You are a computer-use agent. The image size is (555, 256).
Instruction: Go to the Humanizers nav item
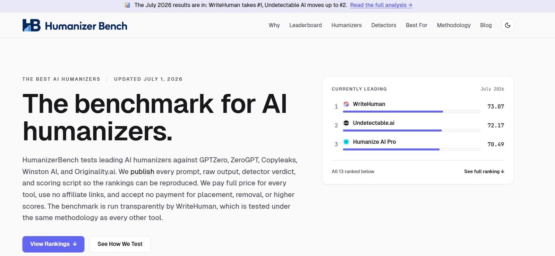(x=347, y=25)
